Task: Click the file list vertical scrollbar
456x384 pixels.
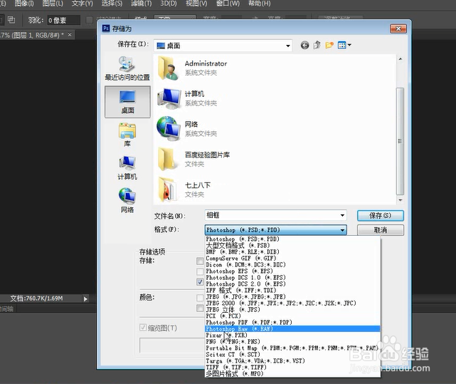Action: coord(401,142)
